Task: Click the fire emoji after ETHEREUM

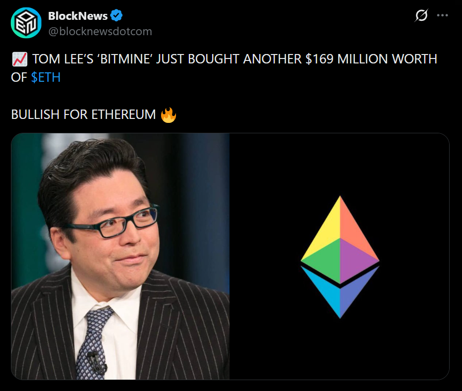Action: (169, 115)
